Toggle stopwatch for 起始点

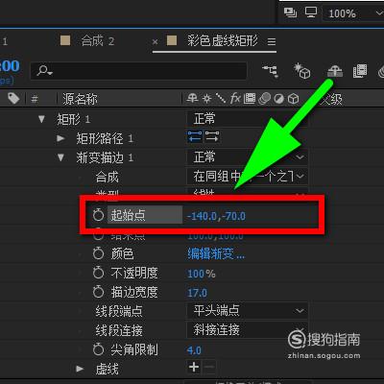coord(98,215)
